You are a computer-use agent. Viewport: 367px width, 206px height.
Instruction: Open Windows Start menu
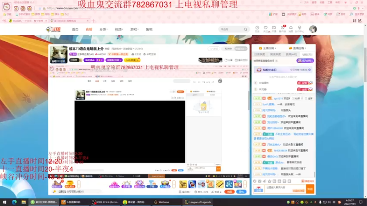click(x=5, y=202)
